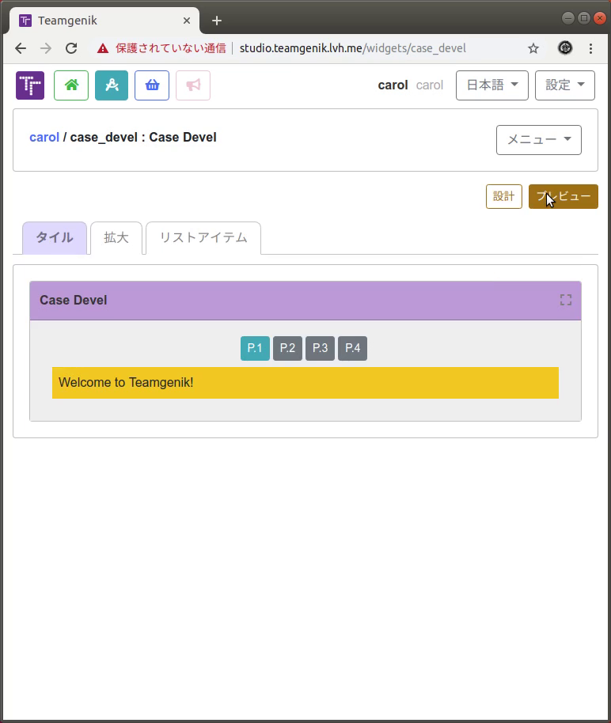Maximize the browser window
The height and width of the screenshot is (723, 611).
584,18
